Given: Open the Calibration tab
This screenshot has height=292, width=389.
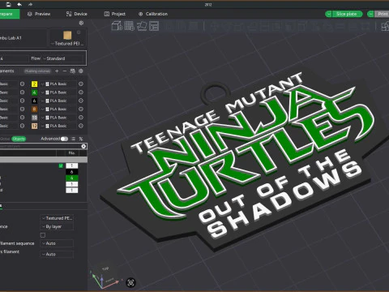Looking at the screenshot, I should (x=153, y=14).
